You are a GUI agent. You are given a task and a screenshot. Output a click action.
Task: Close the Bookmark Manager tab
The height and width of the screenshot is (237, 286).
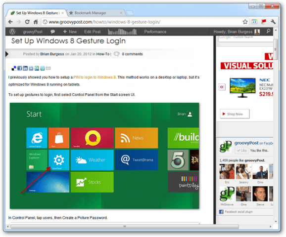[x=121, y=13]
